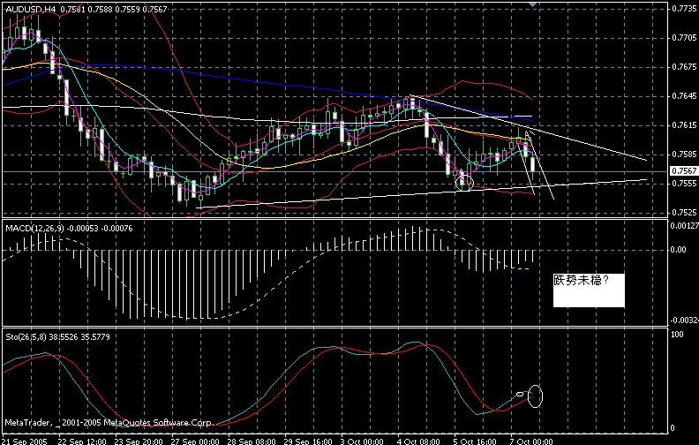Click time axis label 28 Sep 08:00
Viewport: 699px width, 445px height.
point(252,441)
